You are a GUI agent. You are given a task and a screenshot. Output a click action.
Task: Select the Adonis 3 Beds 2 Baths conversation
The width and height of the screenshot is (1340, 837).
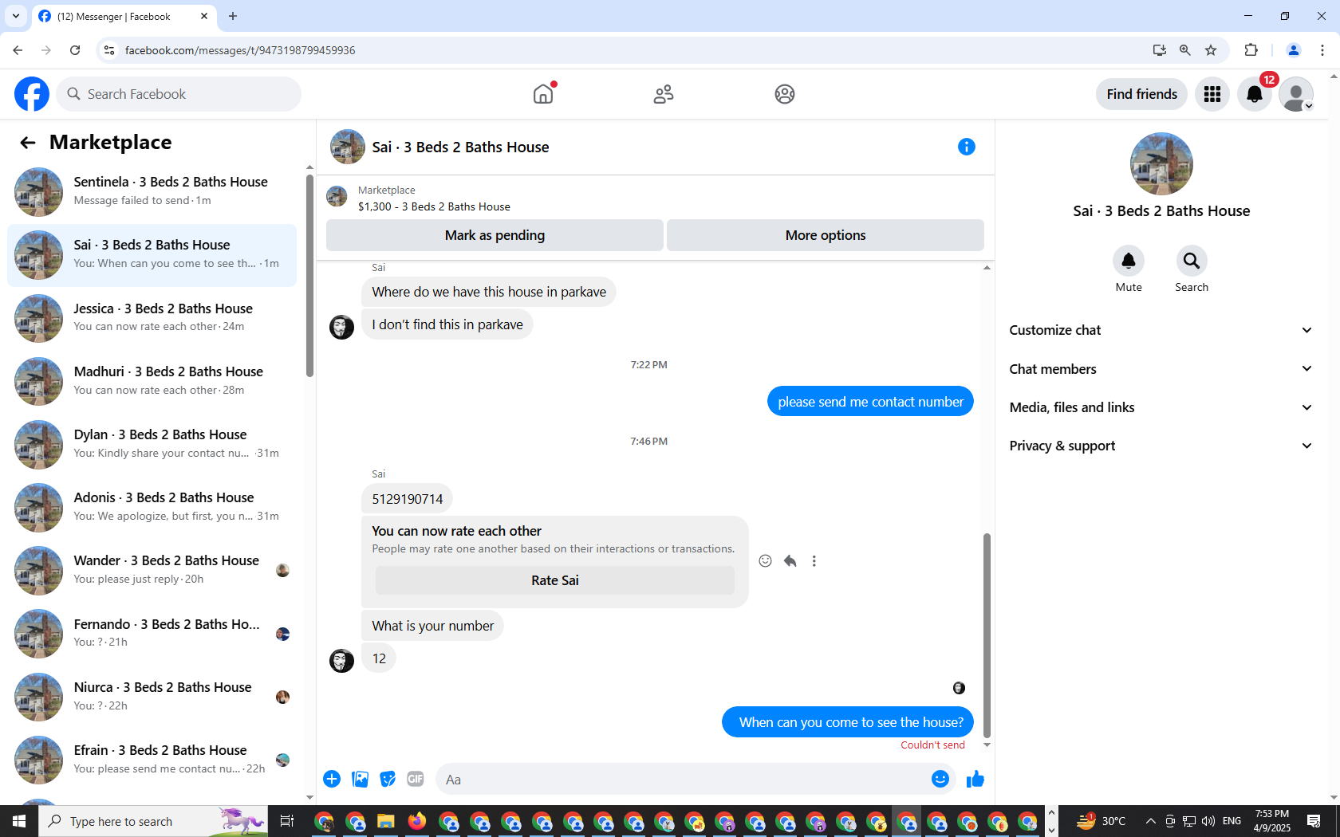click(152, 507)
